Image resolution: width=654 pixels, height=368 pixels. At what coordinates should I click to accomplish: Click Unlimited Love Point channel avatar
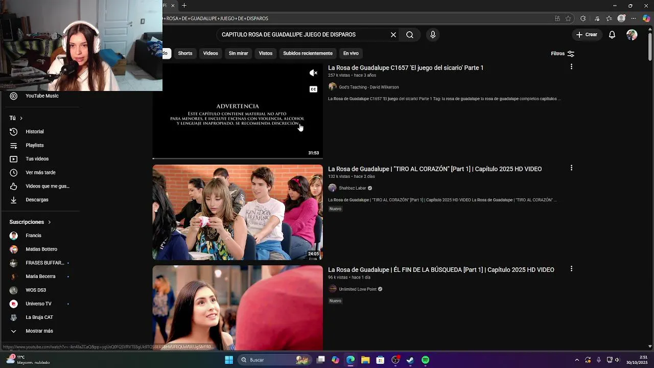click(333, 289)
